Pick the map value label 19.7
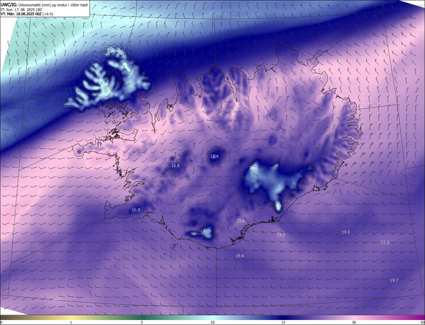The width and height of the screenshot is (425, 325). point(394,280)
